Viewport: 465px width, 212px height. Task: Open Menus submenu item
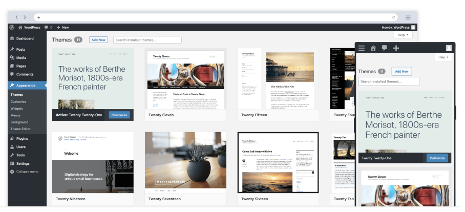tap(15, 115)
